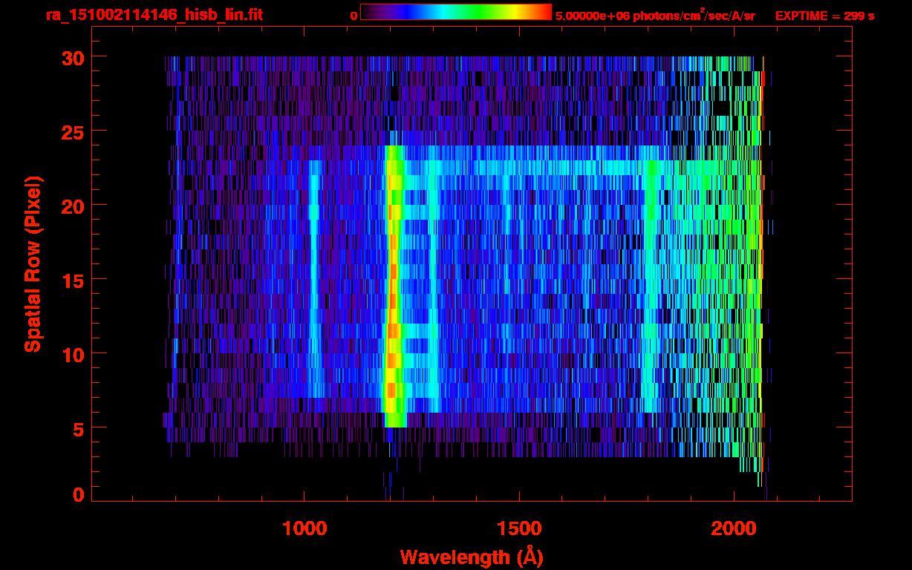Screen dimensions: 912x570
Task: Click the bright yellow emission line near 1216 Å
Action: [x=394, y=286]
